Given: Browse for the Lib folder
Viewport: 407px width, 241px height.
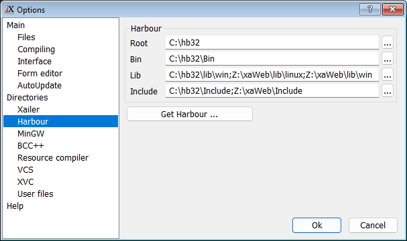Looking at the screenshot, I should pyautogui.click(x=388, y=74).
